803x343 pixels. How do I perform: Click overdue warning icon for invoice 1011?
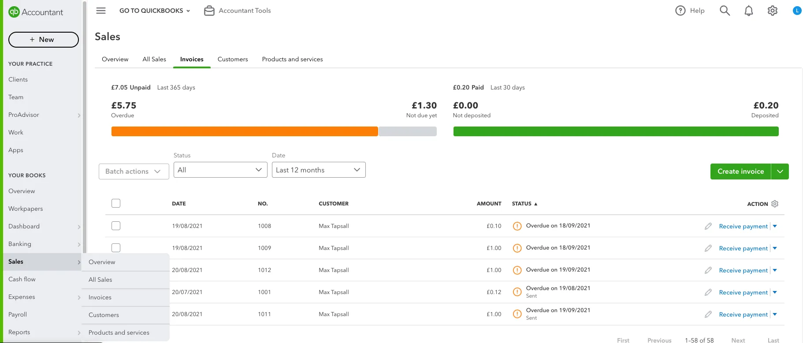click(517, 314)
